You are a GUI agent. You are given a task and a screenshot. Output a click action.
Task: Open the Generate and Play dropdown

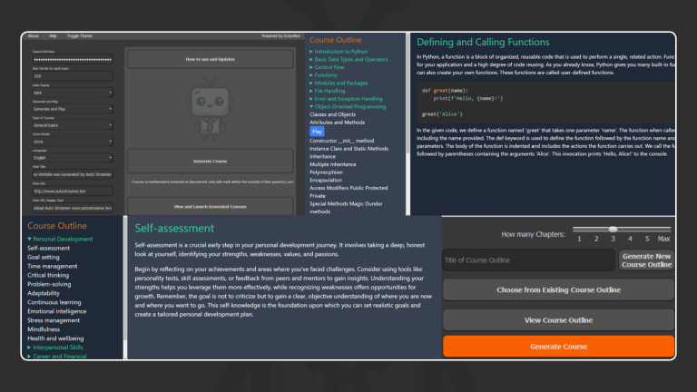pos(72,109)
